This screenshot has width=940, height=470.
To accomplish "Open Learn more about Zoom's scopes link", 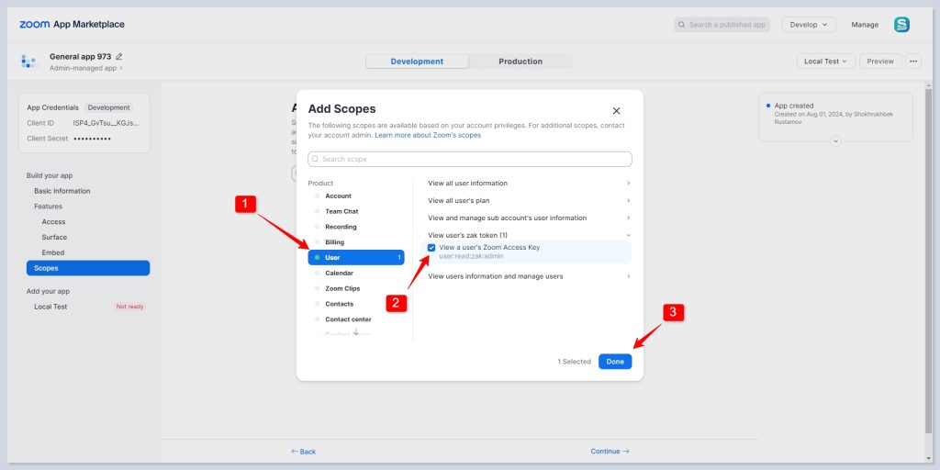I will [427, 135].
